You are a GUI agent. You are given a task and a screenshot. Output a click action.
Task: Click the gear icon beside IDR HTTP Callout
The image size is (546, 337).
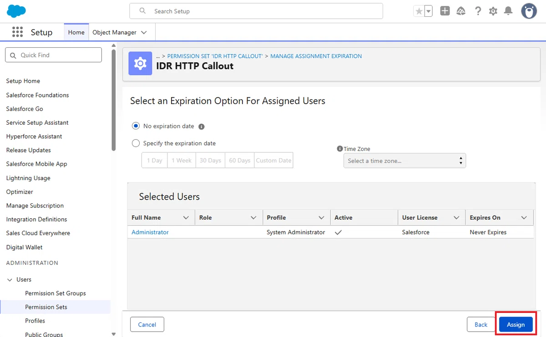[140, 63]
